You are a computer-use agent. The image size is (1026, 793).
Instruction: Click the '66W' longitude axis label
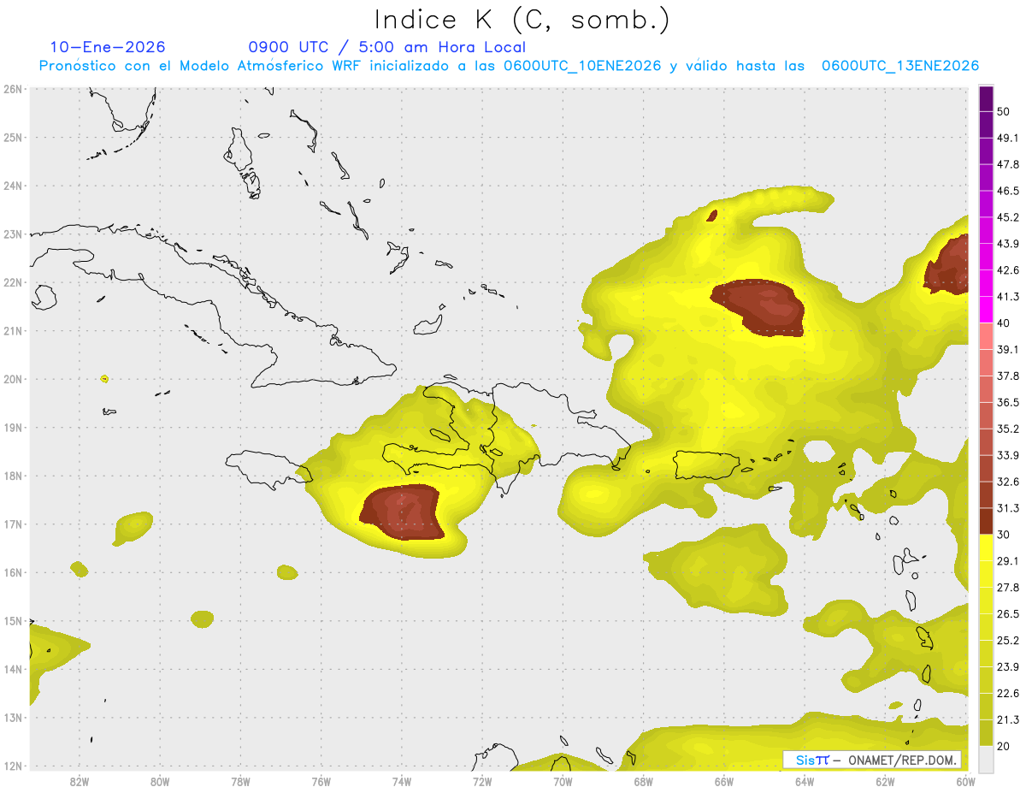coord(723,782)
